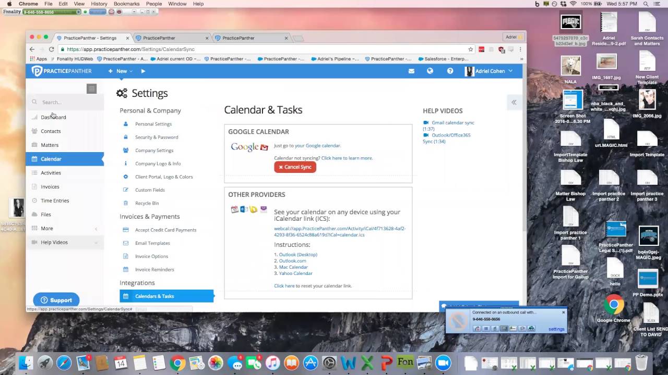Screen dimensions: 668x375
Task: Open the Adriel Cohen user dropdown
Action: pos(489,71)
